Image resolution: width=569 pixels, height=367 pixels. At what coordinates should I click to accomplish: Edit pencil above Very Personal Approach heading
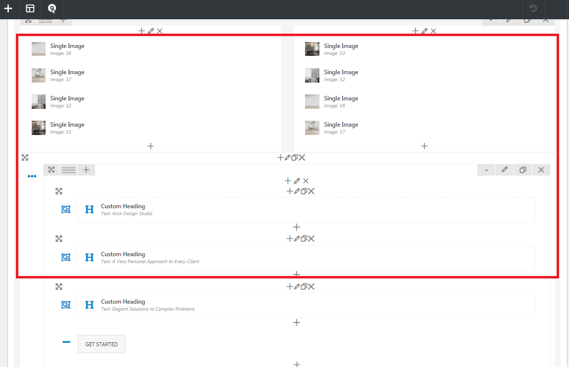(x=297, y=239)
